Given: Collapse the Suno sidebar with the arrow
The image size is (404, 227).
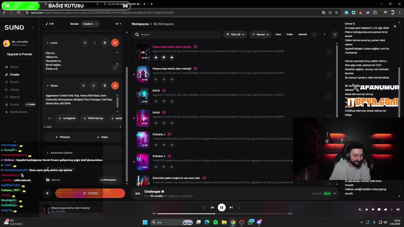Looking at the screenshot, I should point(33,27).
